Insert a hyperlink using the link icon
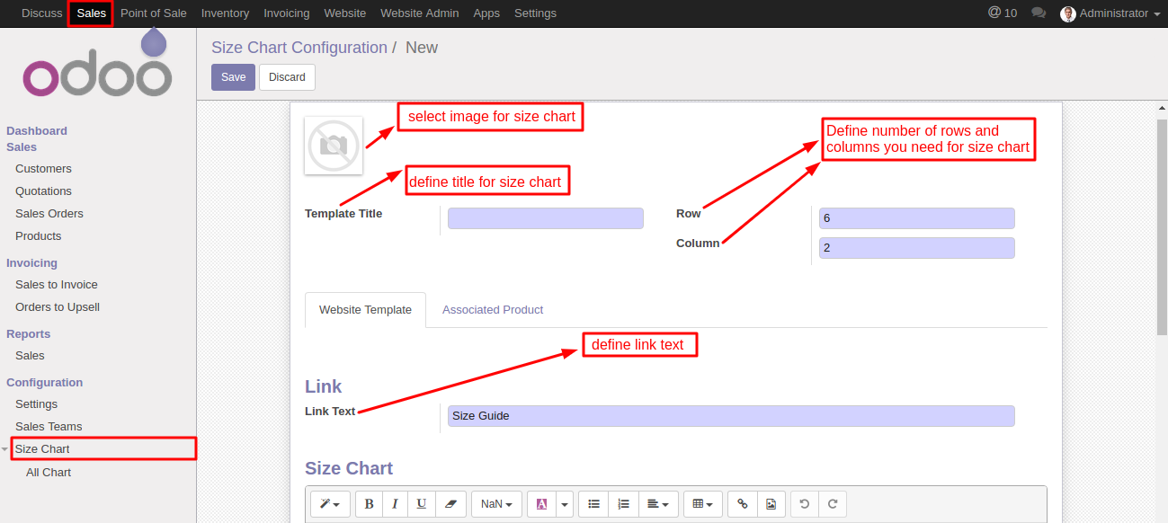Image resolution: width=1168 pixels, height=523 pixels. [x=742, y=503]
